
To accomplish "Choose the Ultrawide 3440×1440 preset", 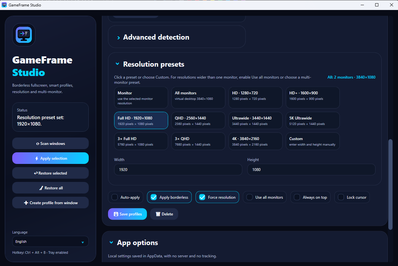I will coord(256,120).
